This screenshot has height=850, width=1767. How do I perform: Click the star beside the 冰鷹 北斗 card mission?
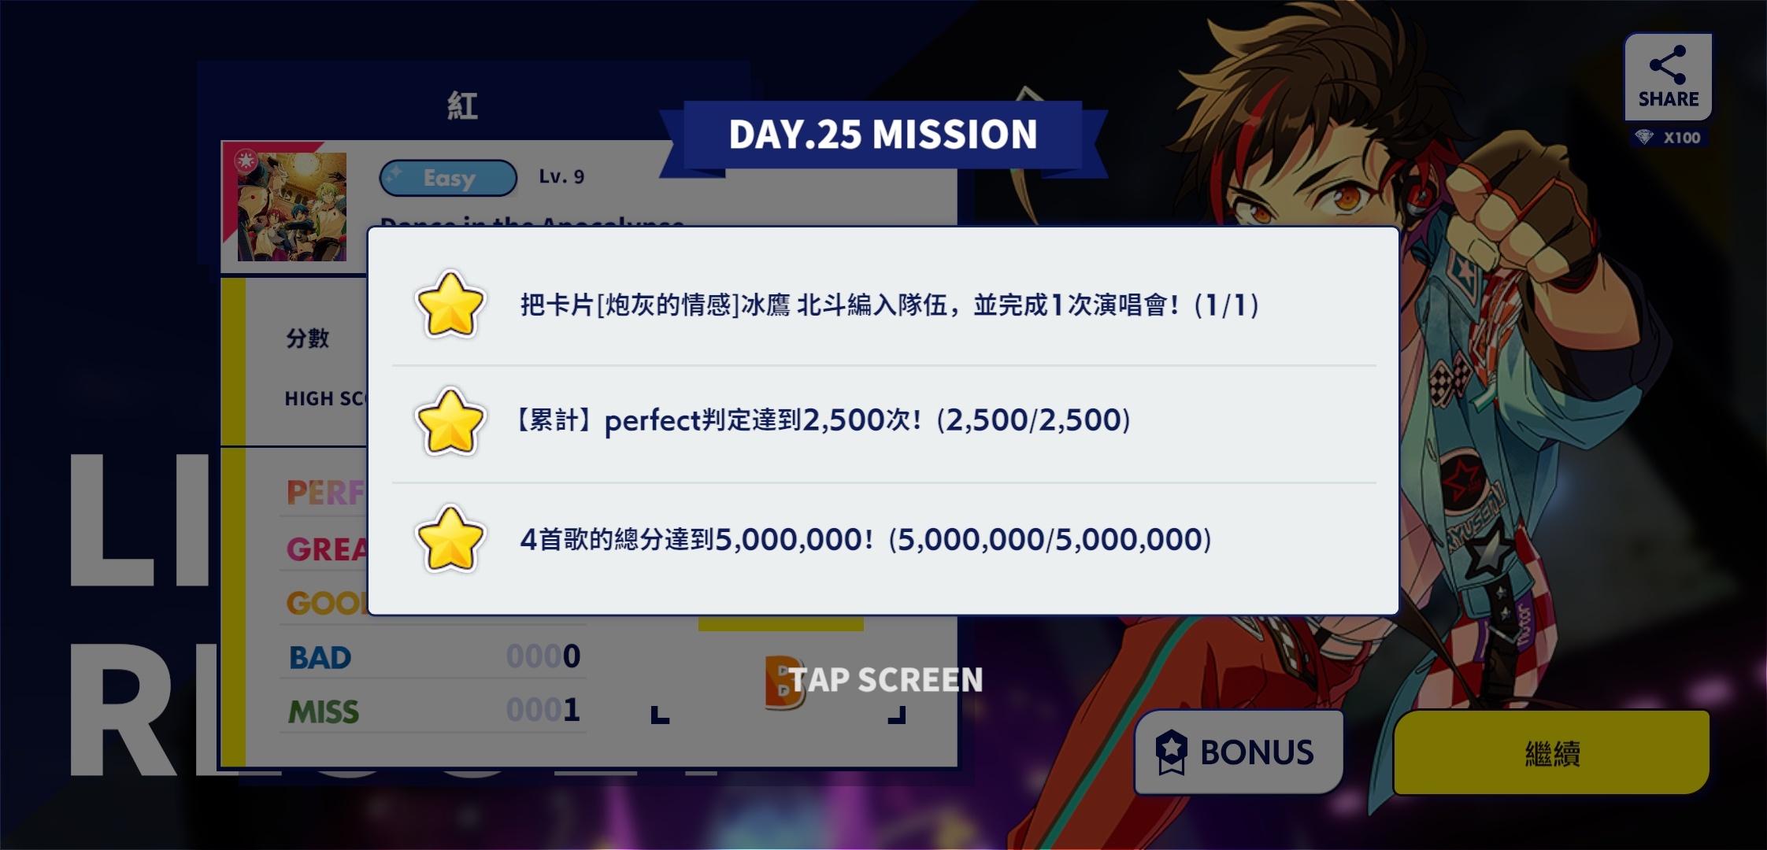pyautogui.click(x=450, y=305)
